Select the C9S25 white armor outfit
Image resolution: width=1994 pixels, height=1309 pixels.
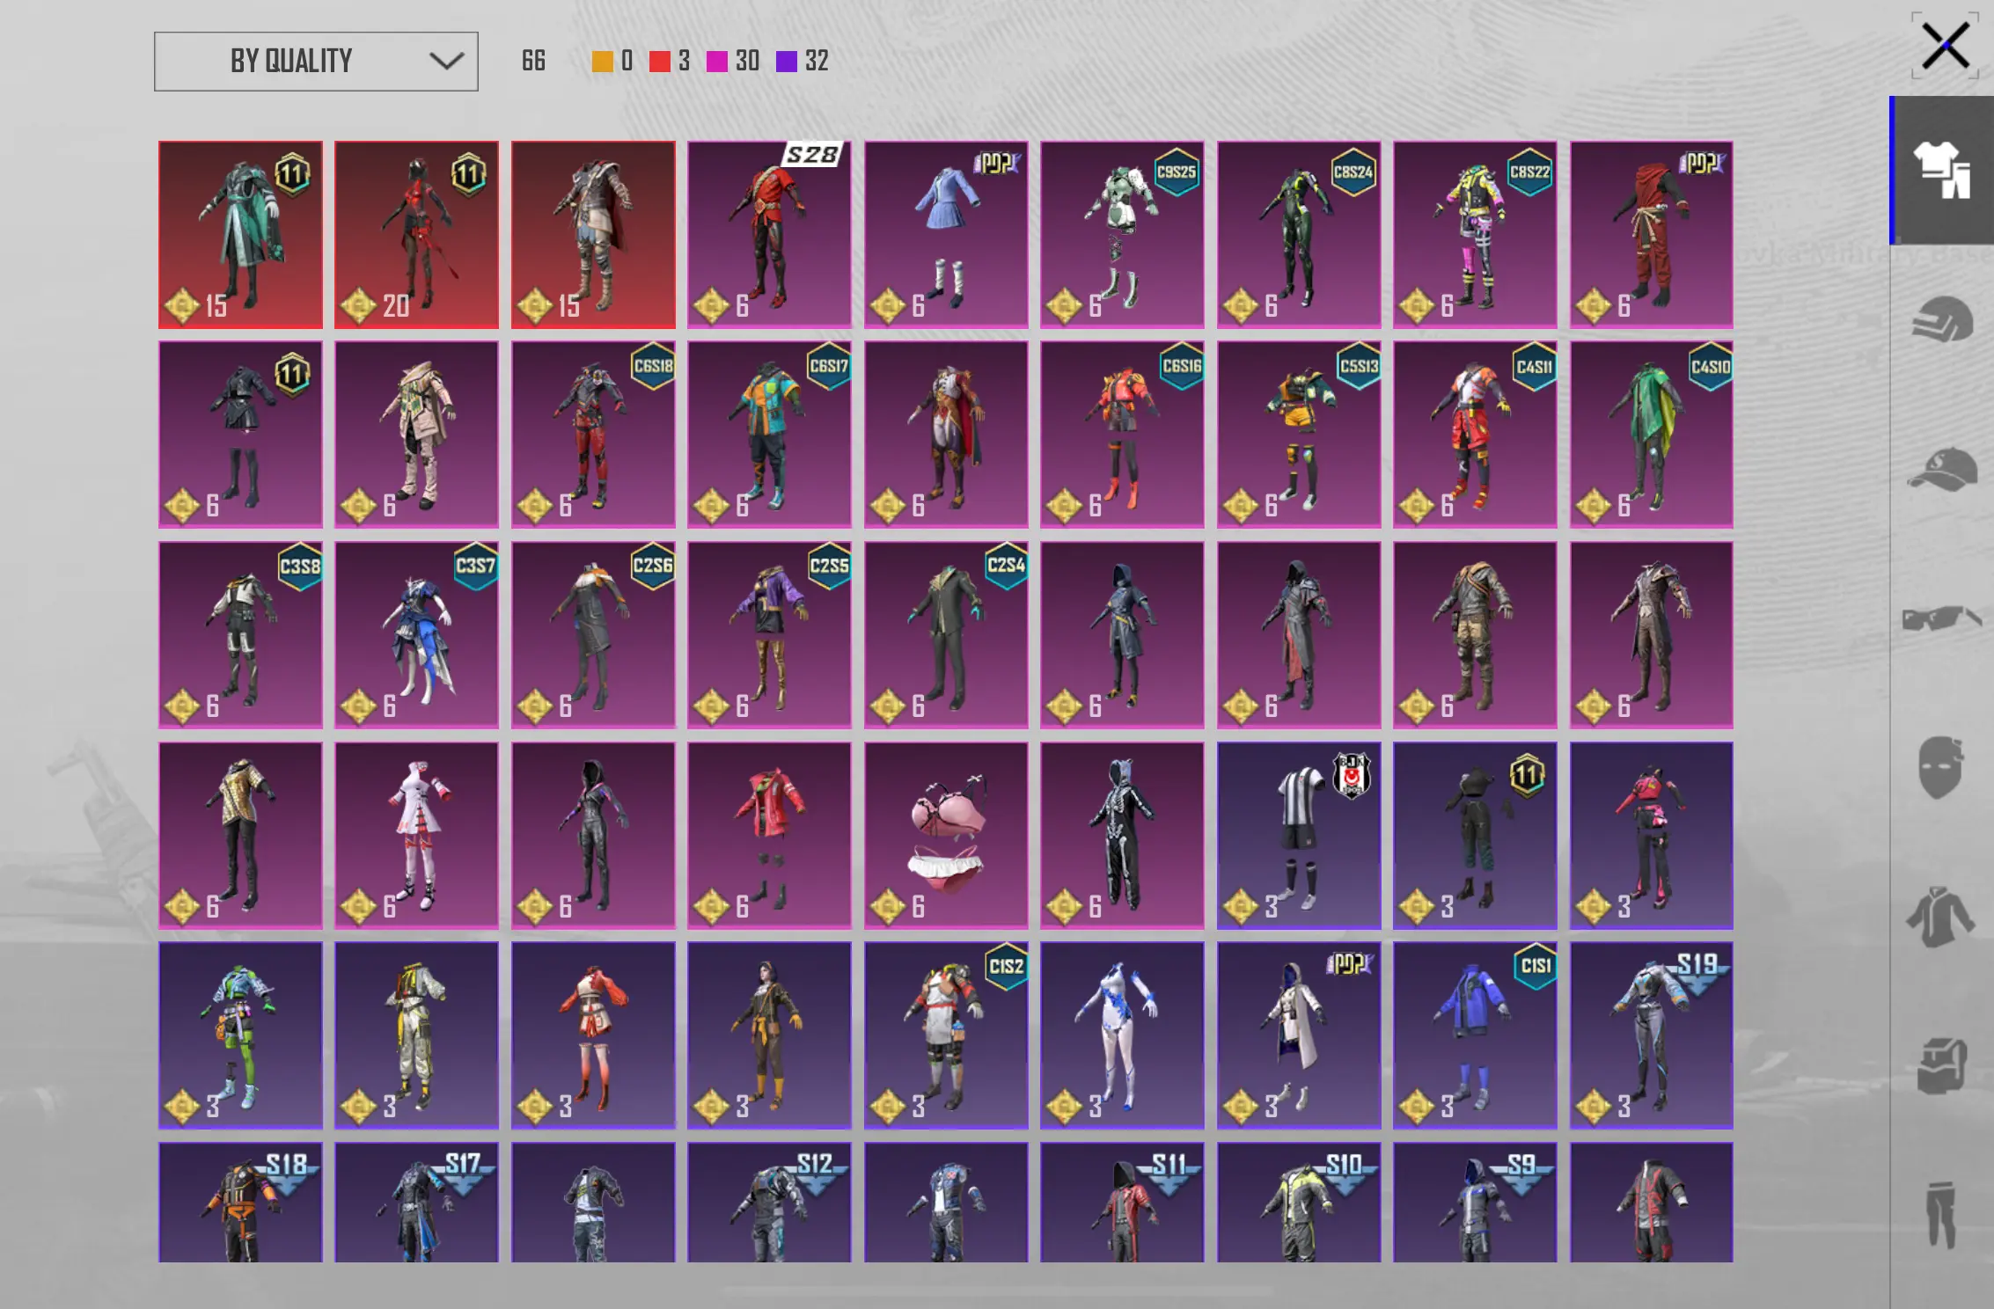click(x=1122, y=235)
